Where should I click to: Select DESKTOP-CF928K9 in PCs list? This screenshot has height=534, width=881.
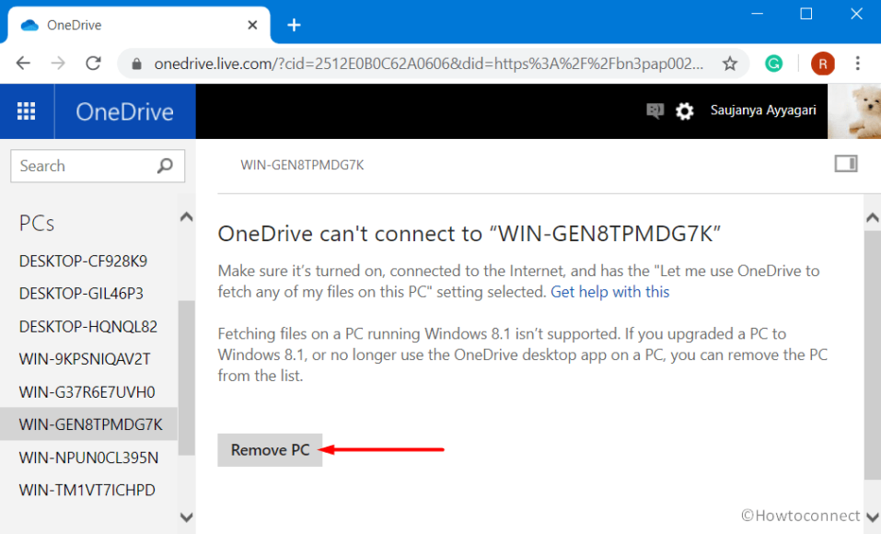83,261
